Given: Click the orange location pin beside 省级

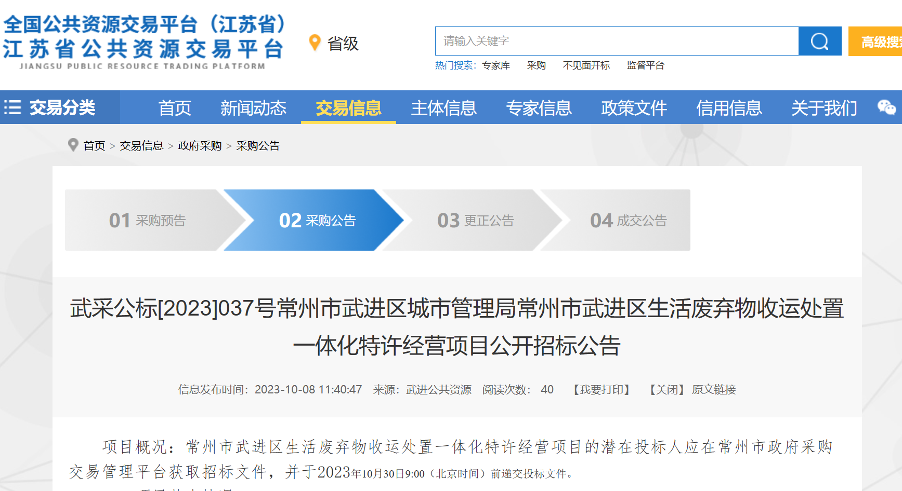Looking at the screenshot, I should 314,43.
